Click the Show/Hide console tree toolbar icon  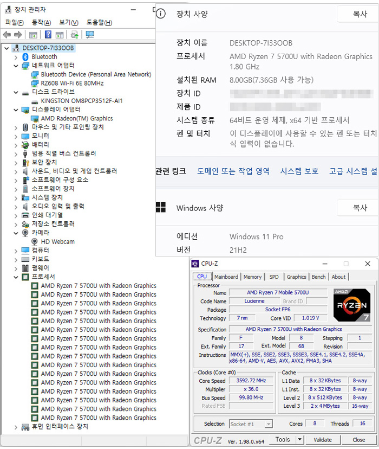(x=33, y=35)
